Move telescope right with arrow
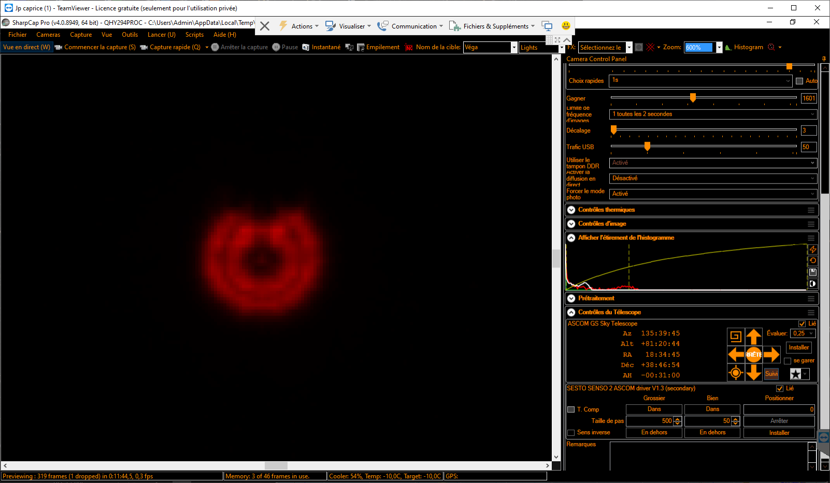Image resolution: width=830 pixels, height=483 pixels. coord(771,354)
